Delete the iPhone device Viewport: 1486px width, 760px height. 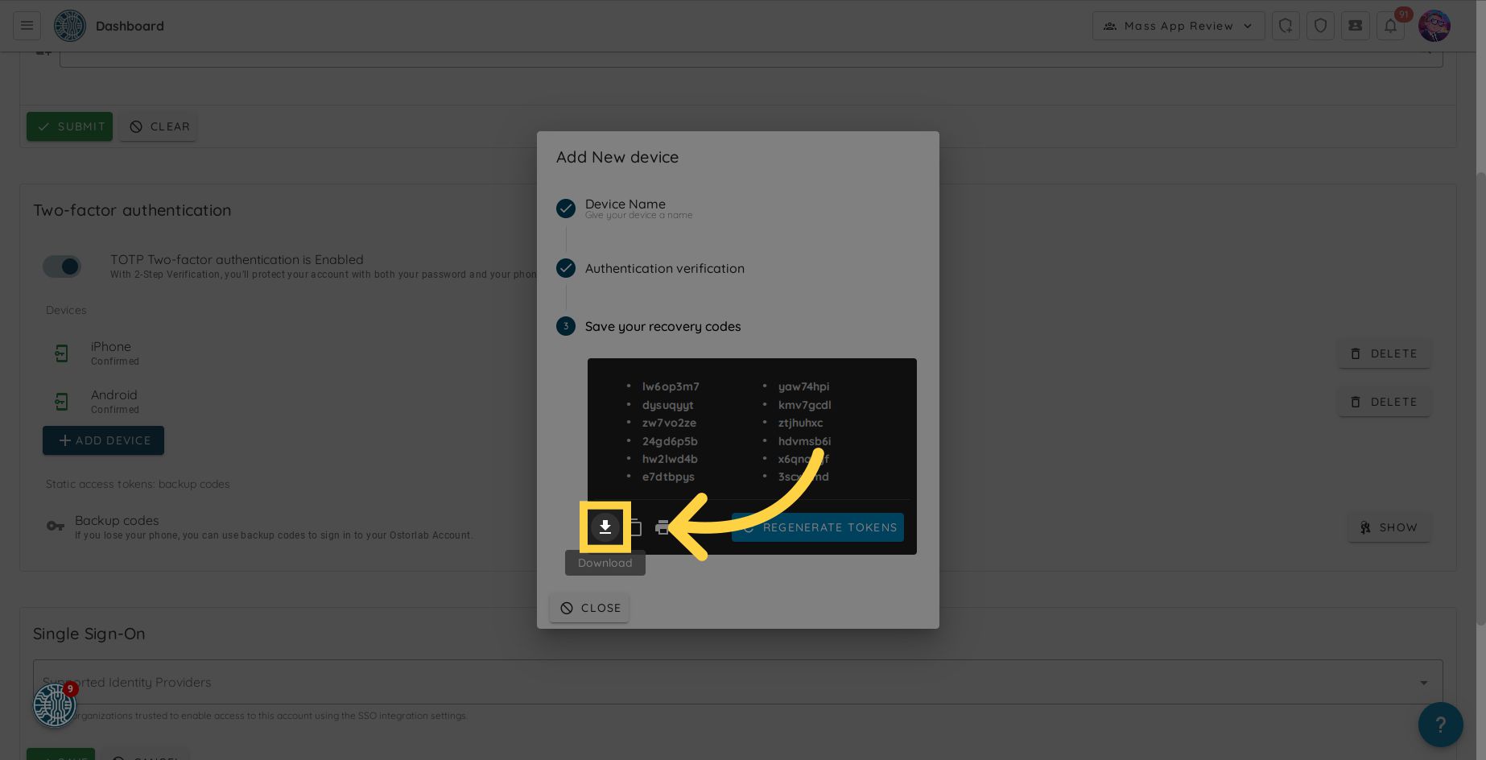click(x=1384, y=353)
